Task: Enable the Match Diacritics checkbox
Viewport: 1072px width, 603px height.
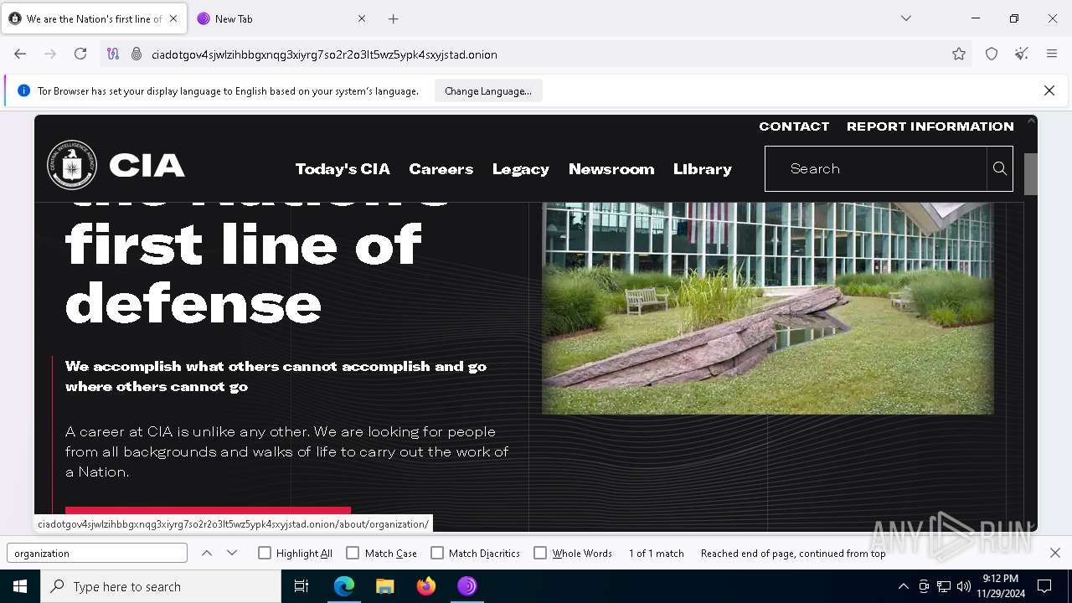Action: point(437,553)
